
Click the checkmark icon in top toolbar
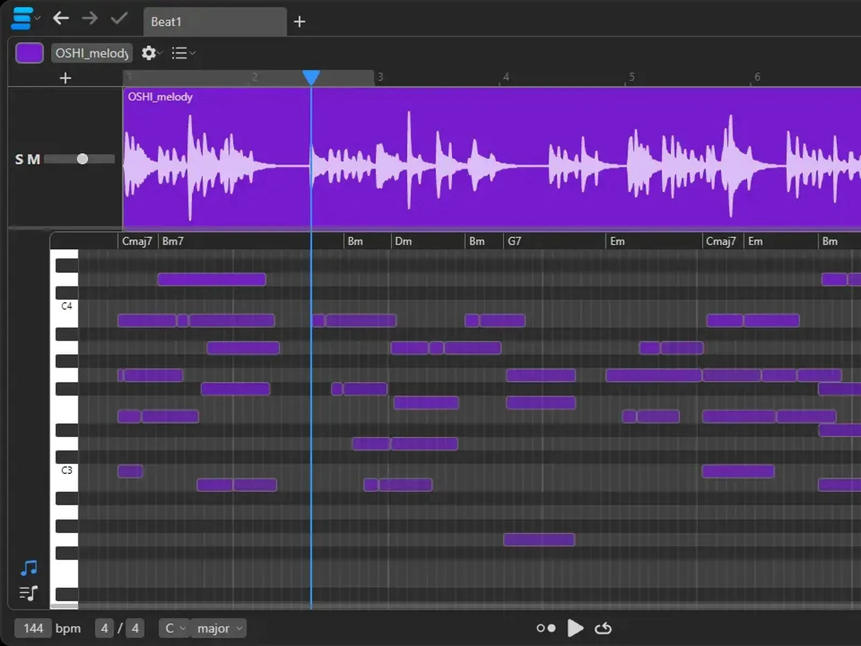pos(119,18)
